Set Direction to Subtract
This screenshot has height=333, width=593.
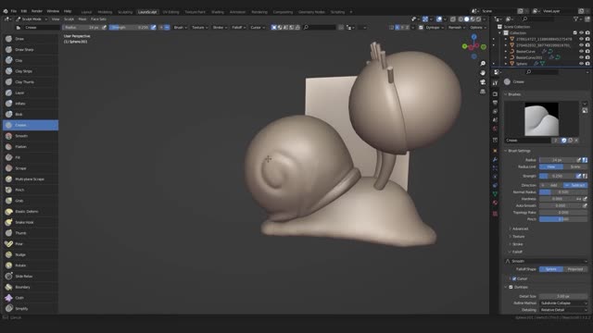point(575,185)
